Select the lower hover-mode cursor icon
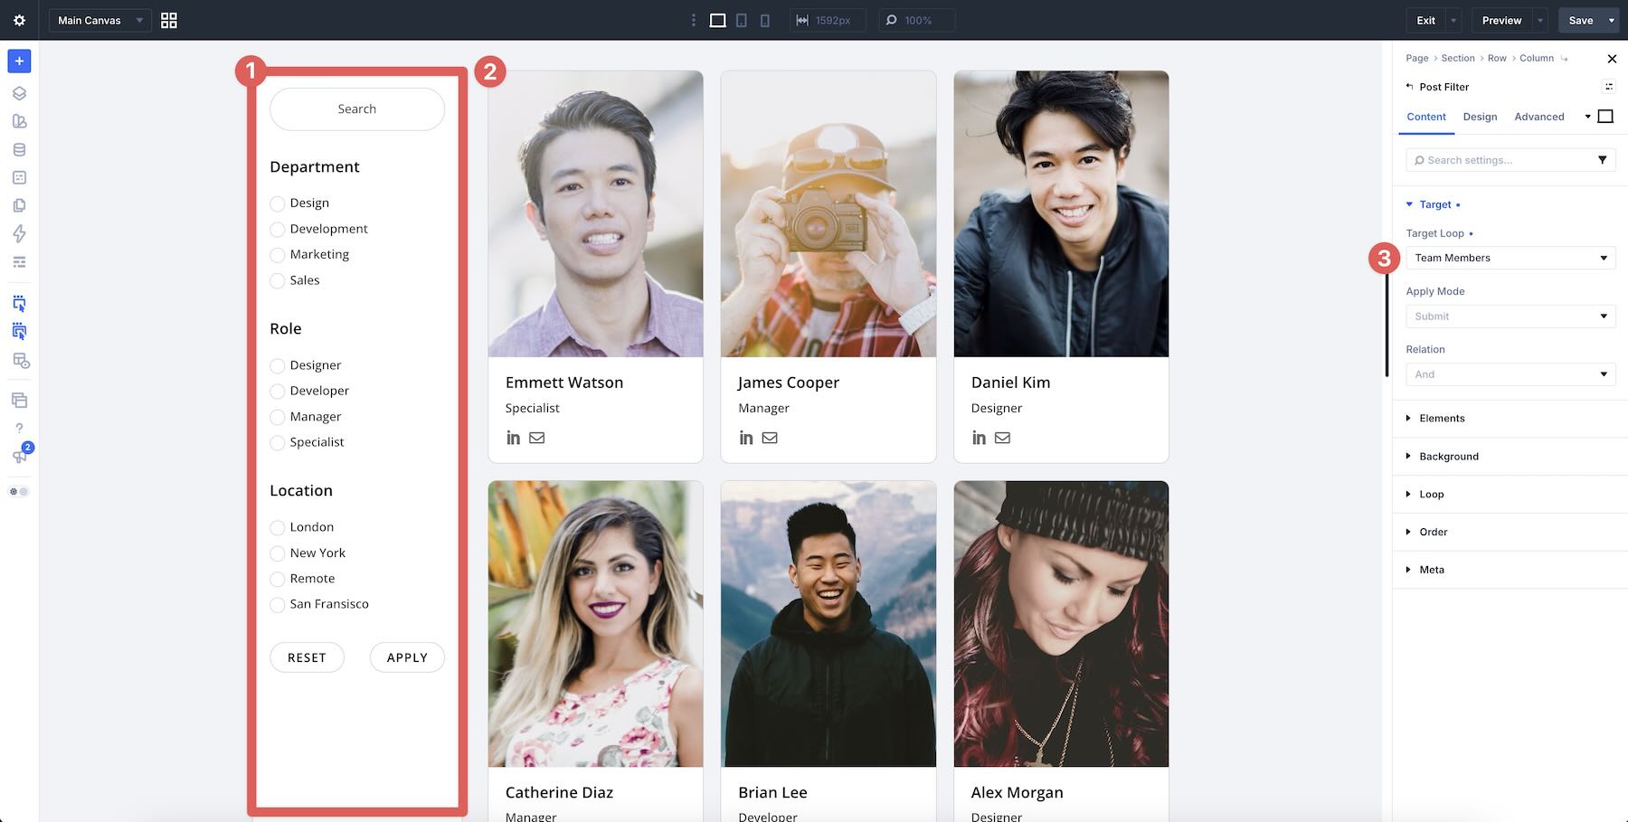 point(19,332)
